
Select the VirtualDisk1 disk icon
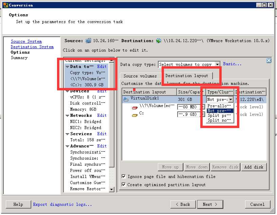click(x=126, y=99)
